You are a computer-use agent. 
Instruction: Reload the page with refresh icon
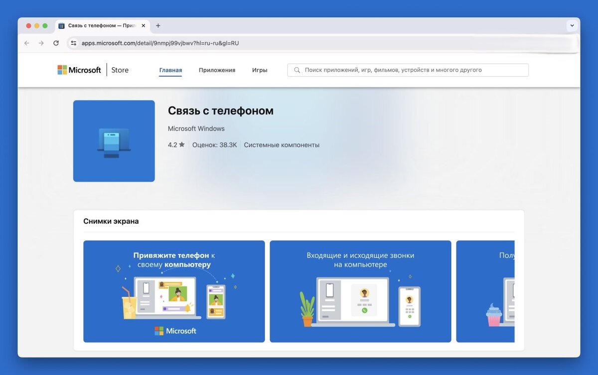click(56, 43)
